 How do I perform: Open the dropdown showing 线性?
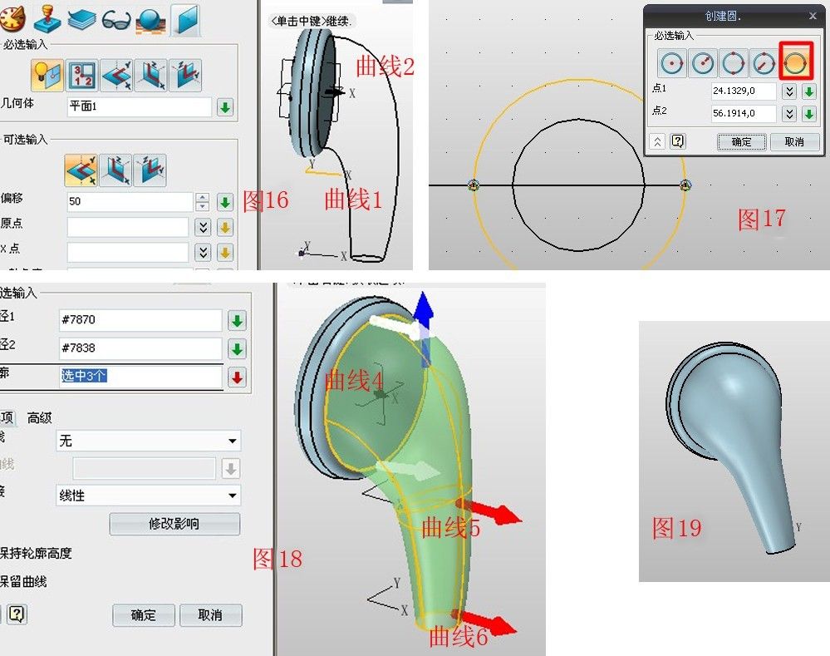(148, 496)
